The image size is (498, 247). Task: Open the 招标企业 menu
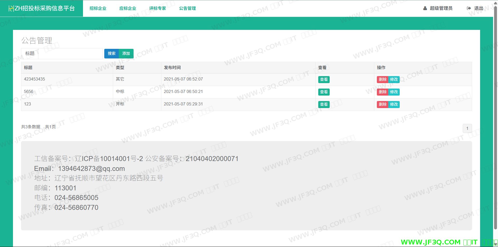(98, 8)
